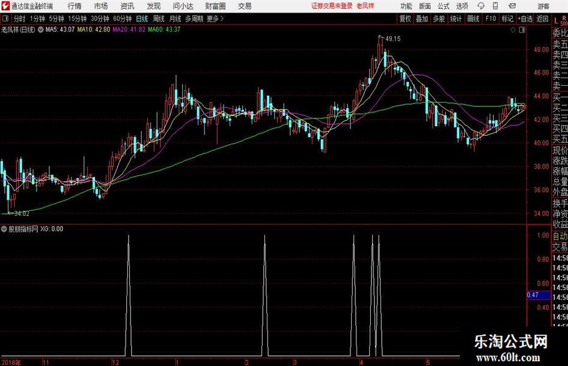Add stock with +自选 button

[x=525, y=19]
